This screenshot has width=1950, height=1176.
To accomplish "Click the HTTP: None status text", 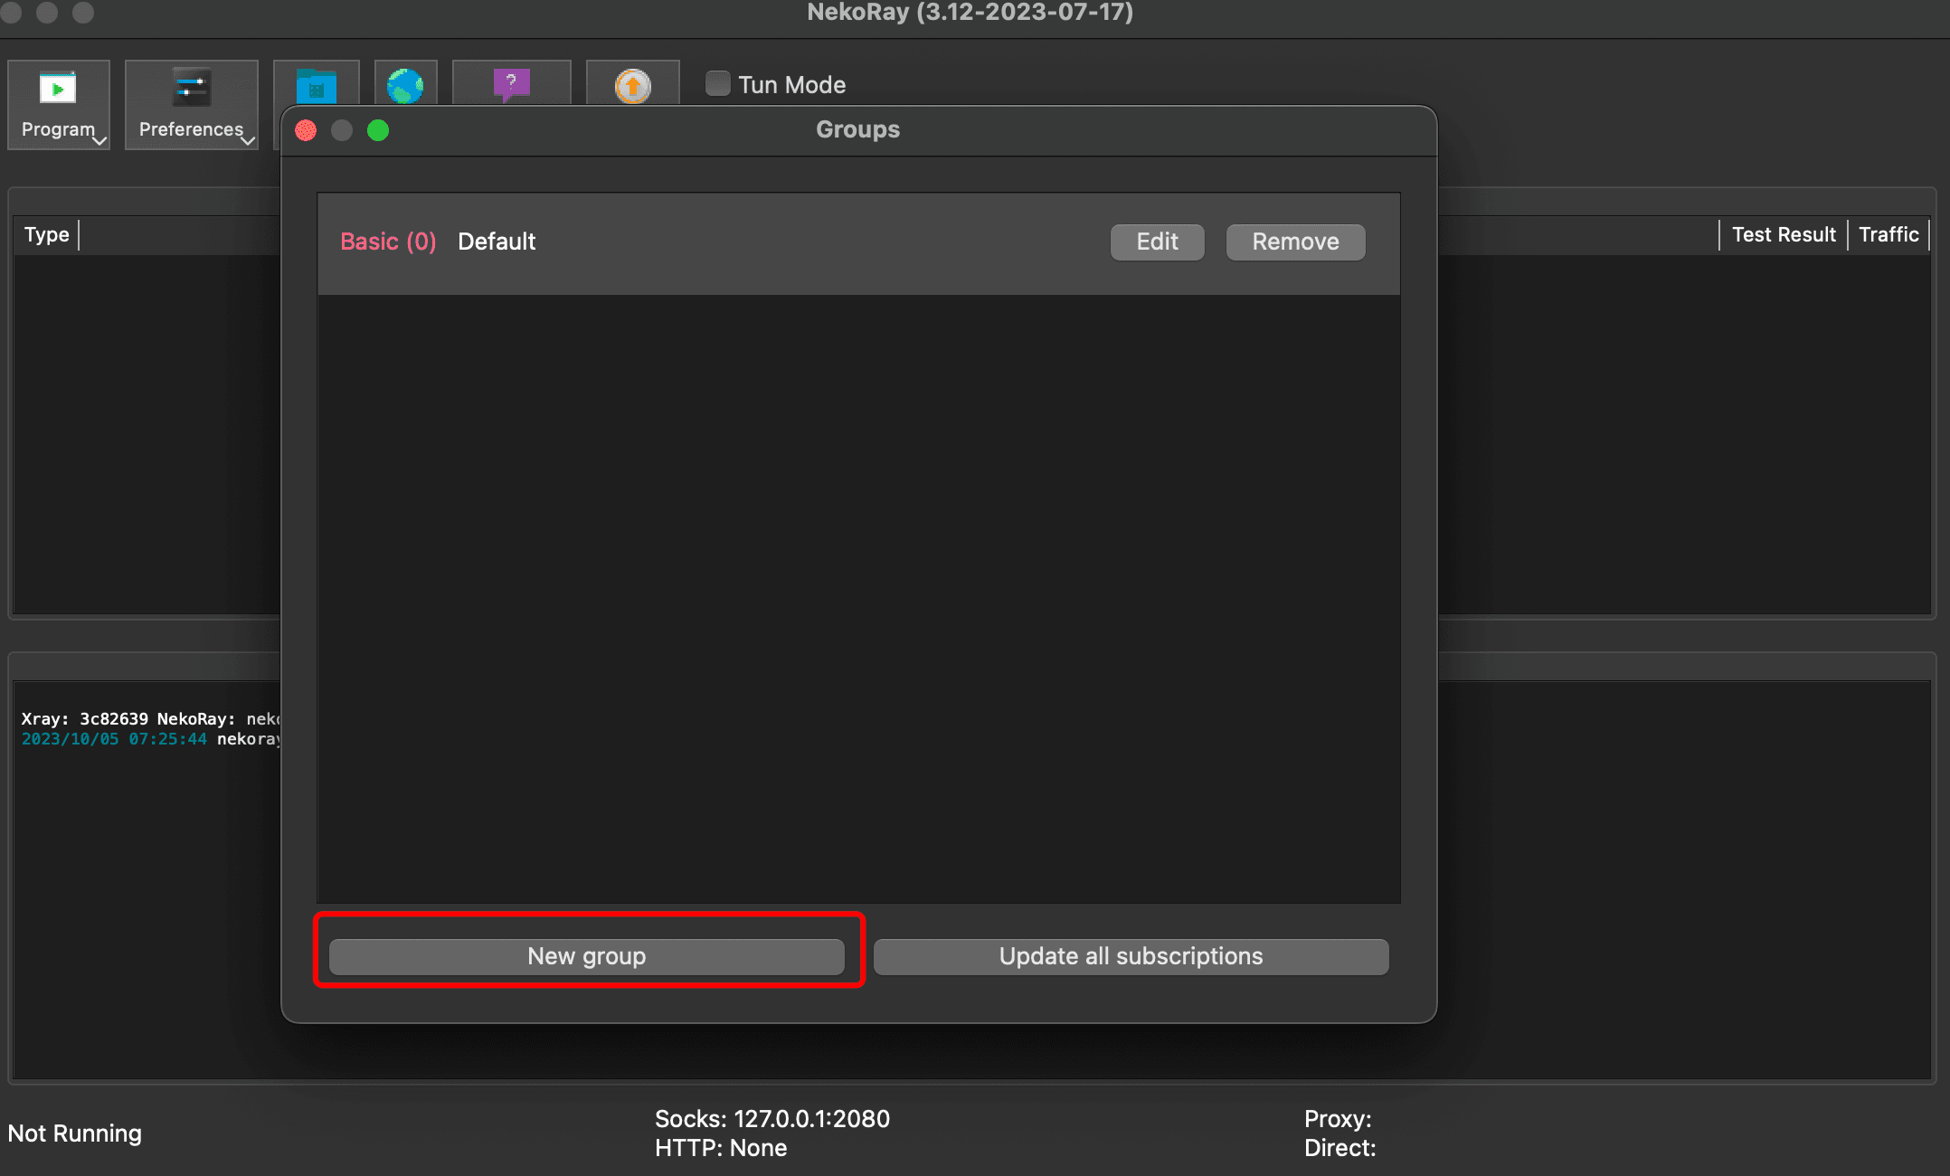I will click(721, 1148).
